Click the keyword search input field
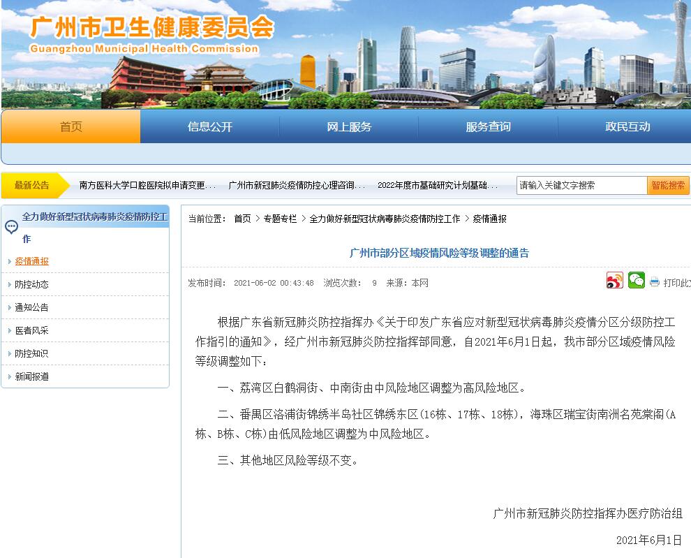This screenshot has height=558, width=691. click(581, 185)
